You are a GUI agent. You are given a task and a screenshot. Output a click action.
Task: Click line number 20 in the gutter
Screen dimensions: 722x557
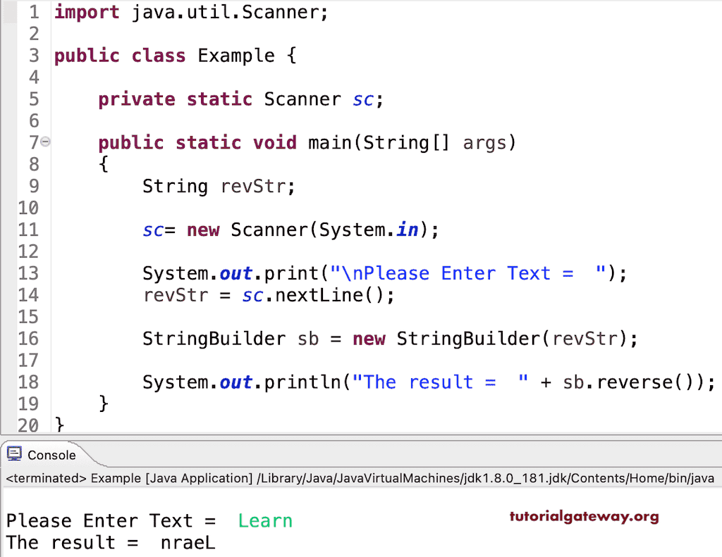[28, 425]
